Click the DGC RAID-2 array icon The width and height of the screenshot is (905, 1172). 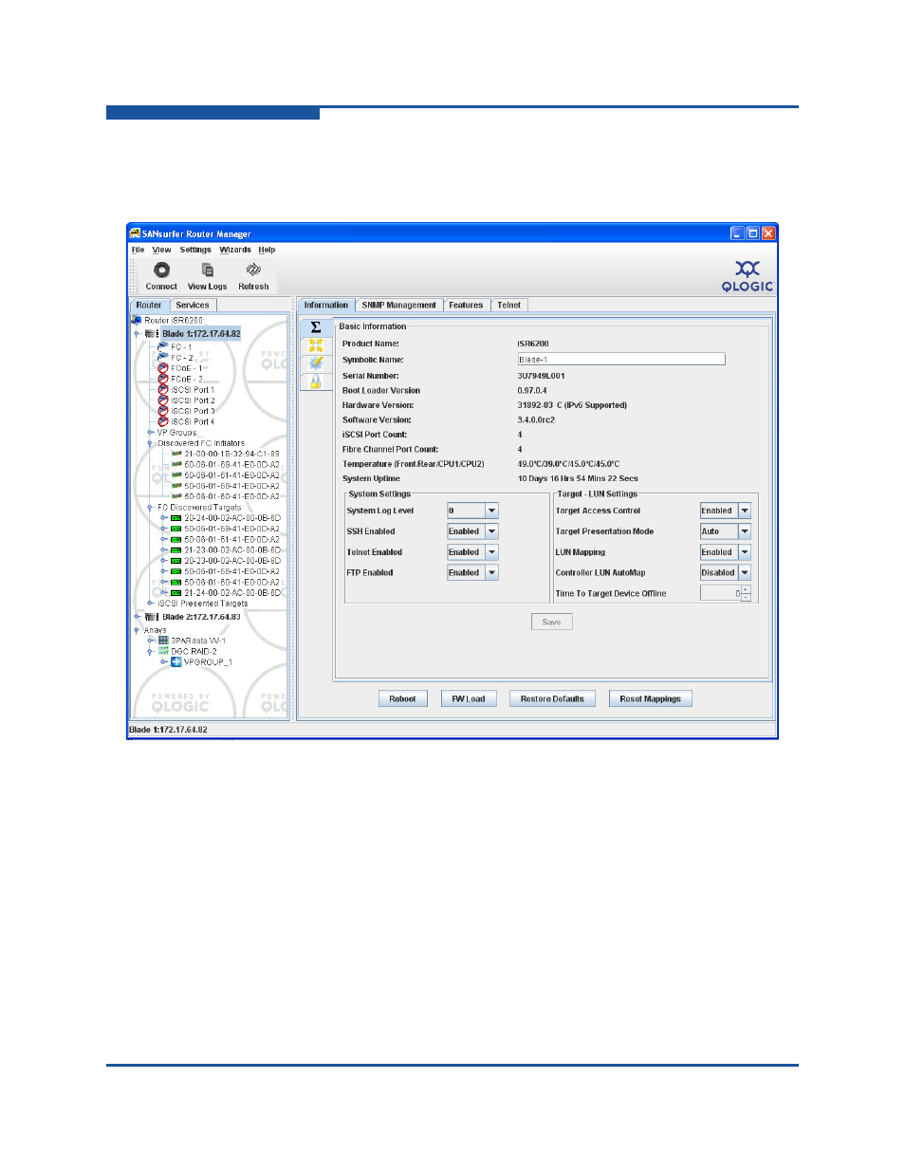point(163,652)
